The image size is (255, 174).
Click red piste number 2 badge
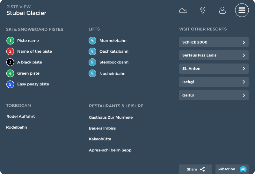(x=10, y=51)
